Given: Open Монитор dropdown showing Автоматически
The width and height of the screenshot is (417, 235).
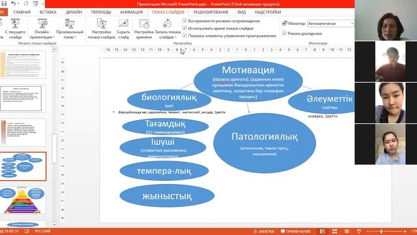Looking at the screenshot, I should tap(330, 23).
